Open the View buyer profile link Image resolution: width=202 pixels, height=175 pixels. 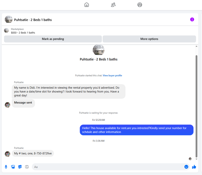pos(112,76)
